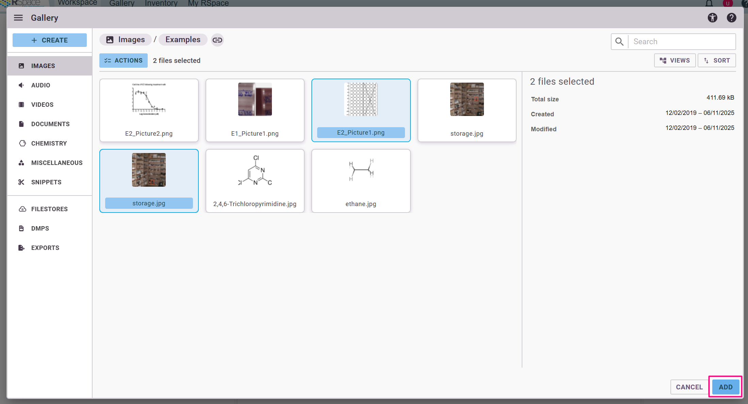This screenshot has width=748, height=404.
Task: Expand the Views options menu
Action: point(674,61)
